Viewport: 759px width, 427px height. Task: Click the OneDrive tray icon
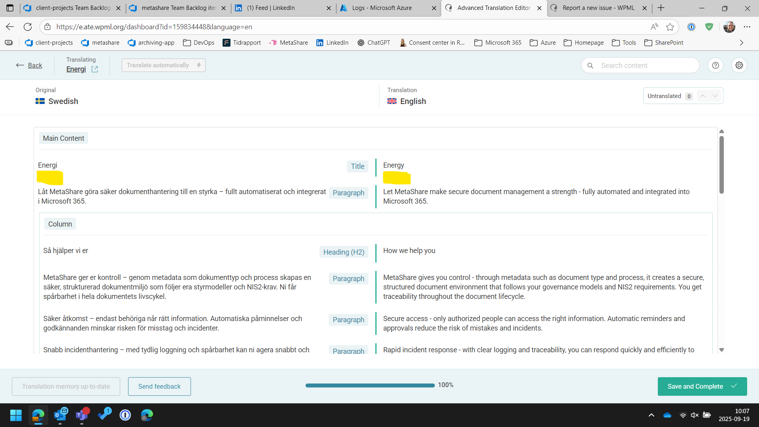click(667, 415)
